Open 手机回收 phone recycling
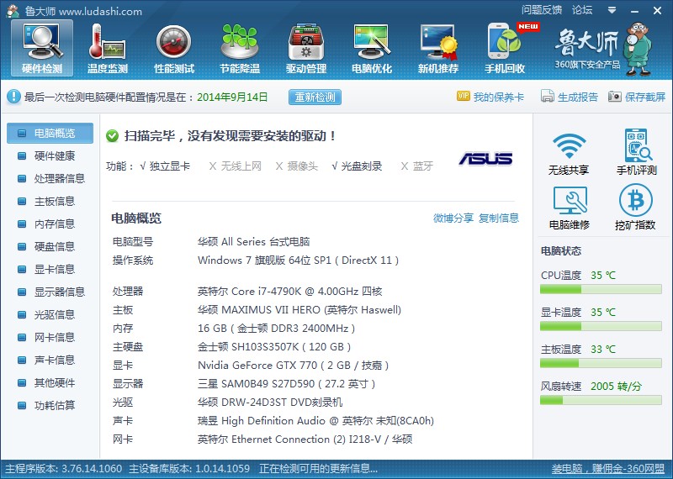This screenshot has height=479, width=673. pos(505,49)
